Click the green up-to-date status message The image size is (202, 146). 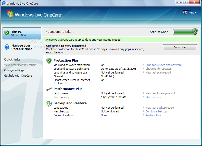(x=121, y=40)
